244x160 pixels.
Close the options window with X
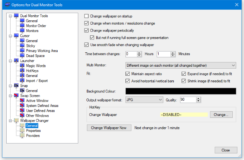click(237, 5)
